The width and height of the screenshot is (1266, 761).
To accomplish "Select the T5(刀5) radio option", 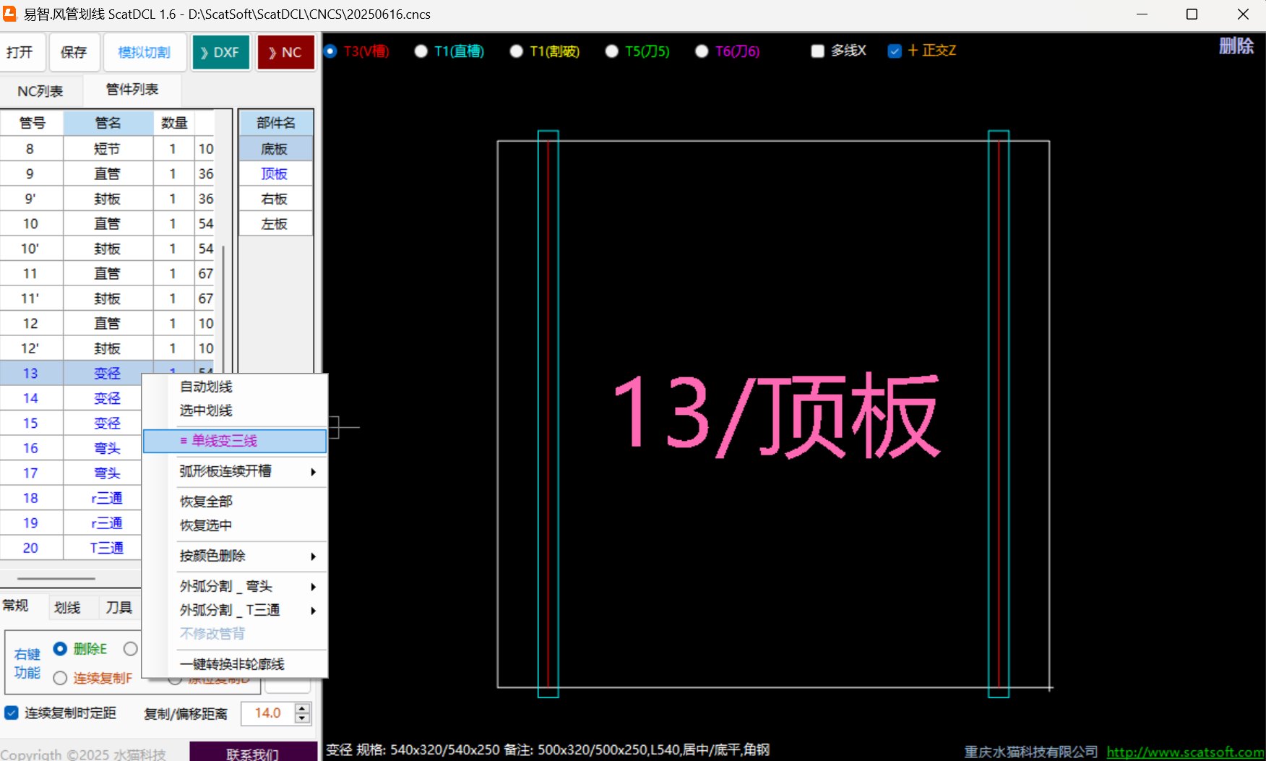I will [x=612, y=51].
